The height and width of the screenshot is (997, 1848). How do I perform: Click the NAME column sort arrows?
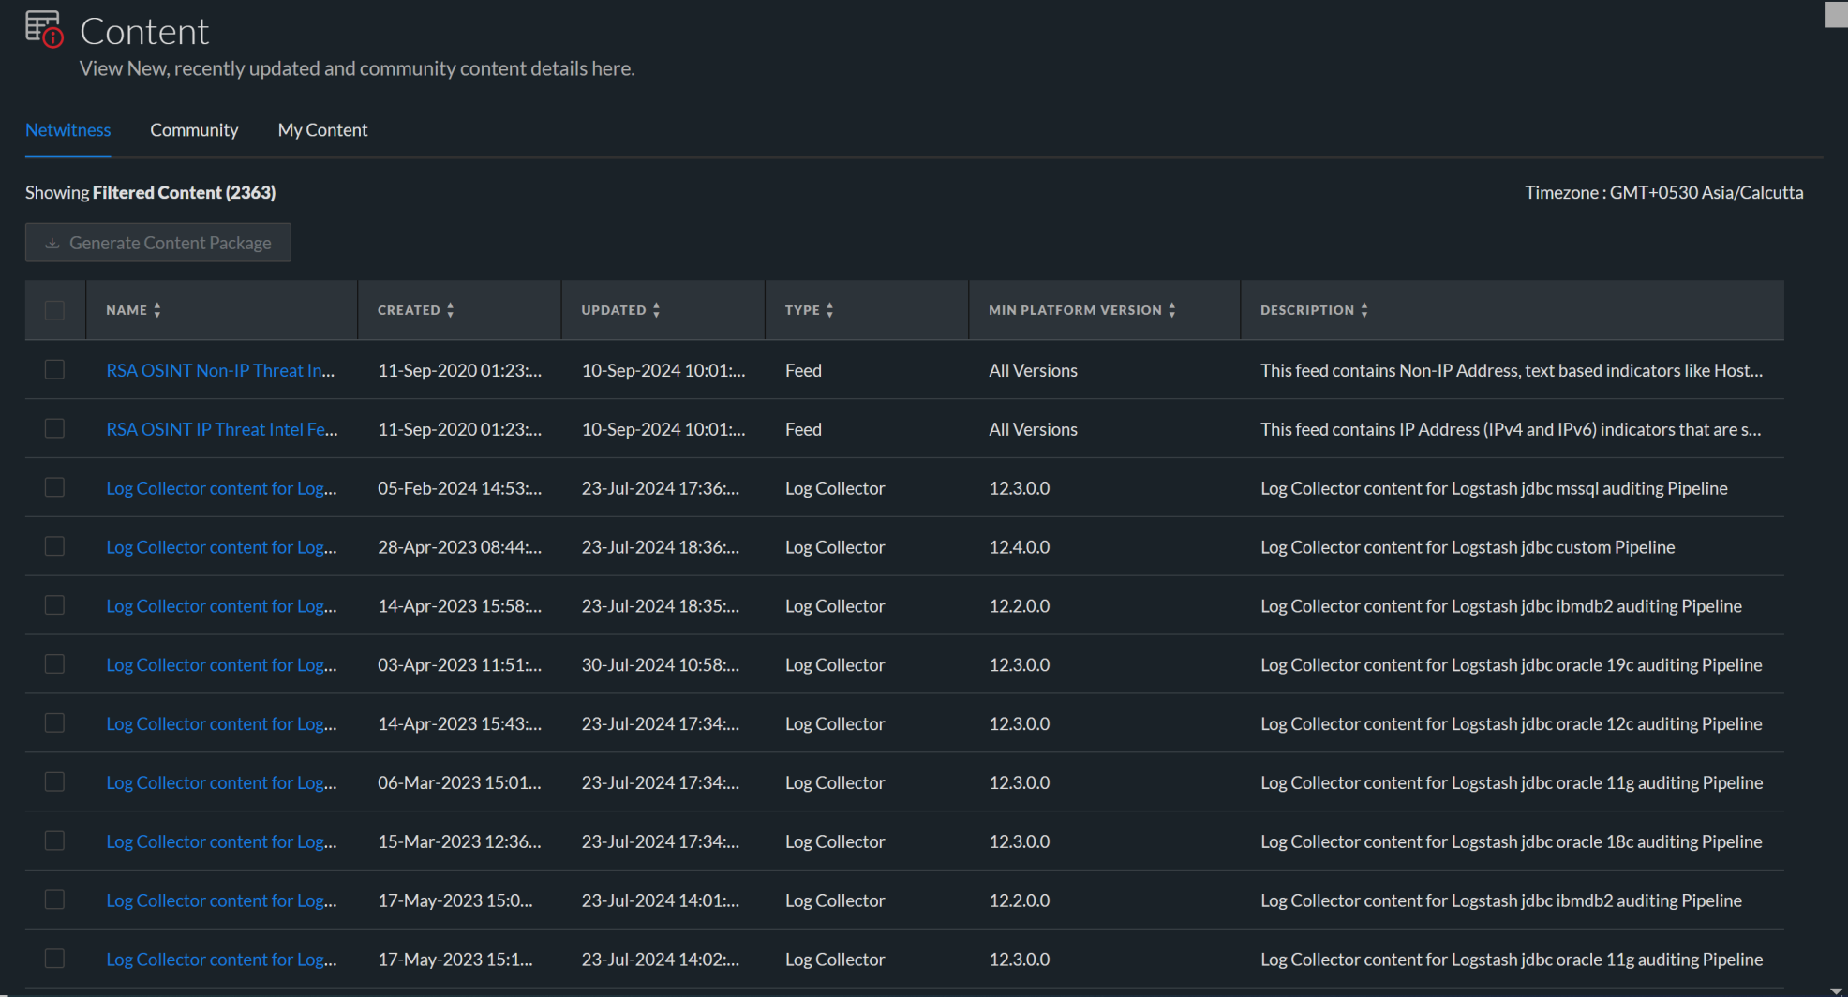(x=157, y=310)
